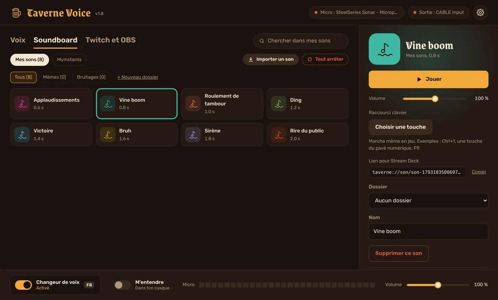Click the Ding sound icon
Screen dimensions: 498x300
point(279,104)
